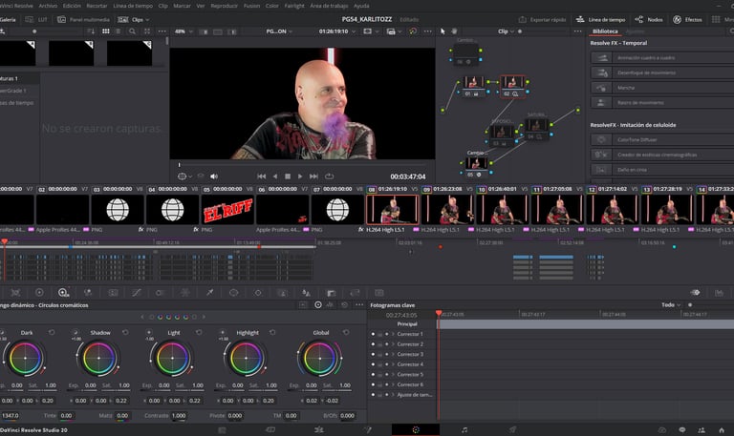Open the viewer zoom 48% dropdown

183,31
